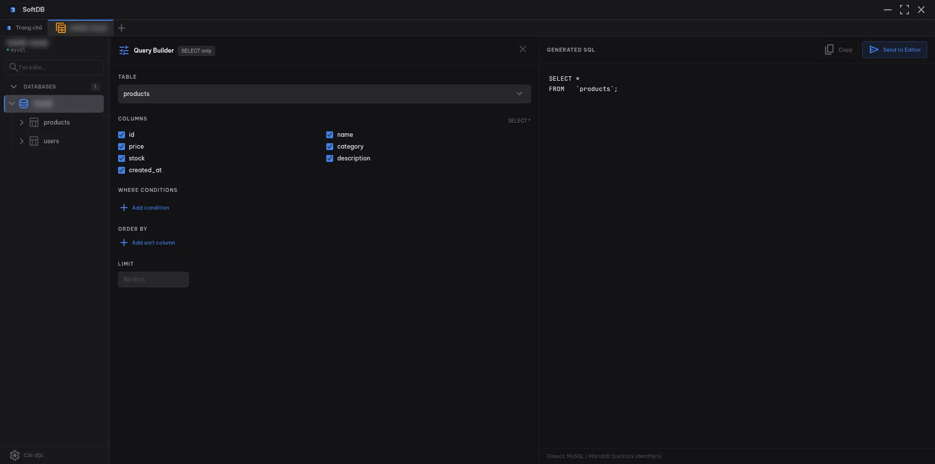The image size is (935, 464).
Task: Click the No limit input field
Action: pyautogui.click(x=153, y=279)
